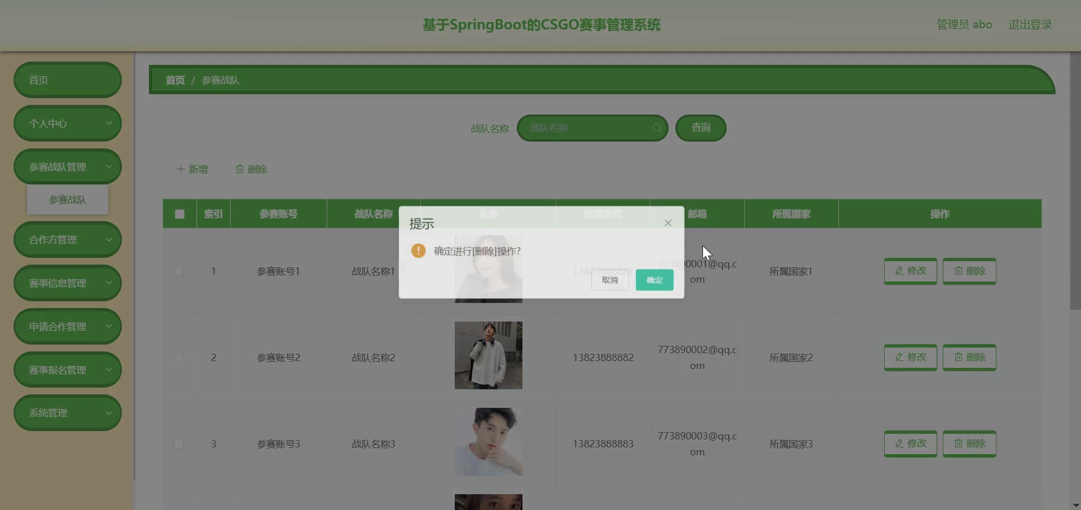
Task: Expand the 申请合作管理 sidebar menu
Action: (x=68, y=327)
